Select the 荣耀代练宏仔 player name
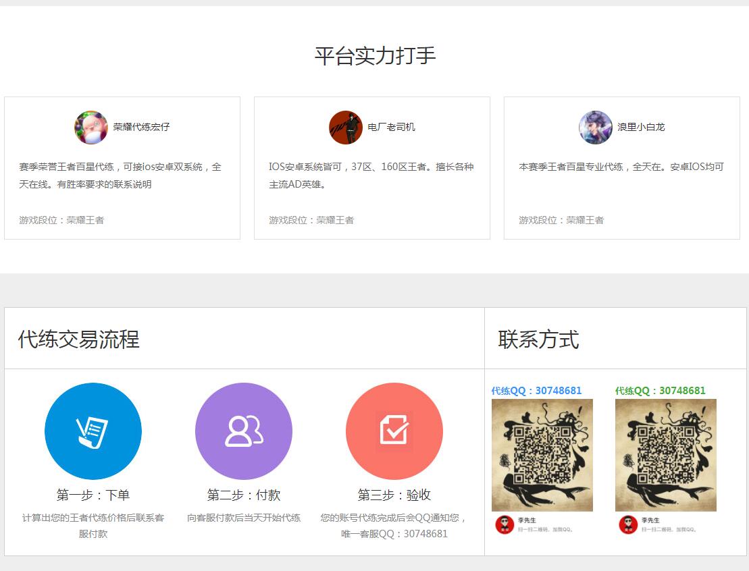This screenshot has width=749, height=571. pyautogui.click(x=141, y=127)
